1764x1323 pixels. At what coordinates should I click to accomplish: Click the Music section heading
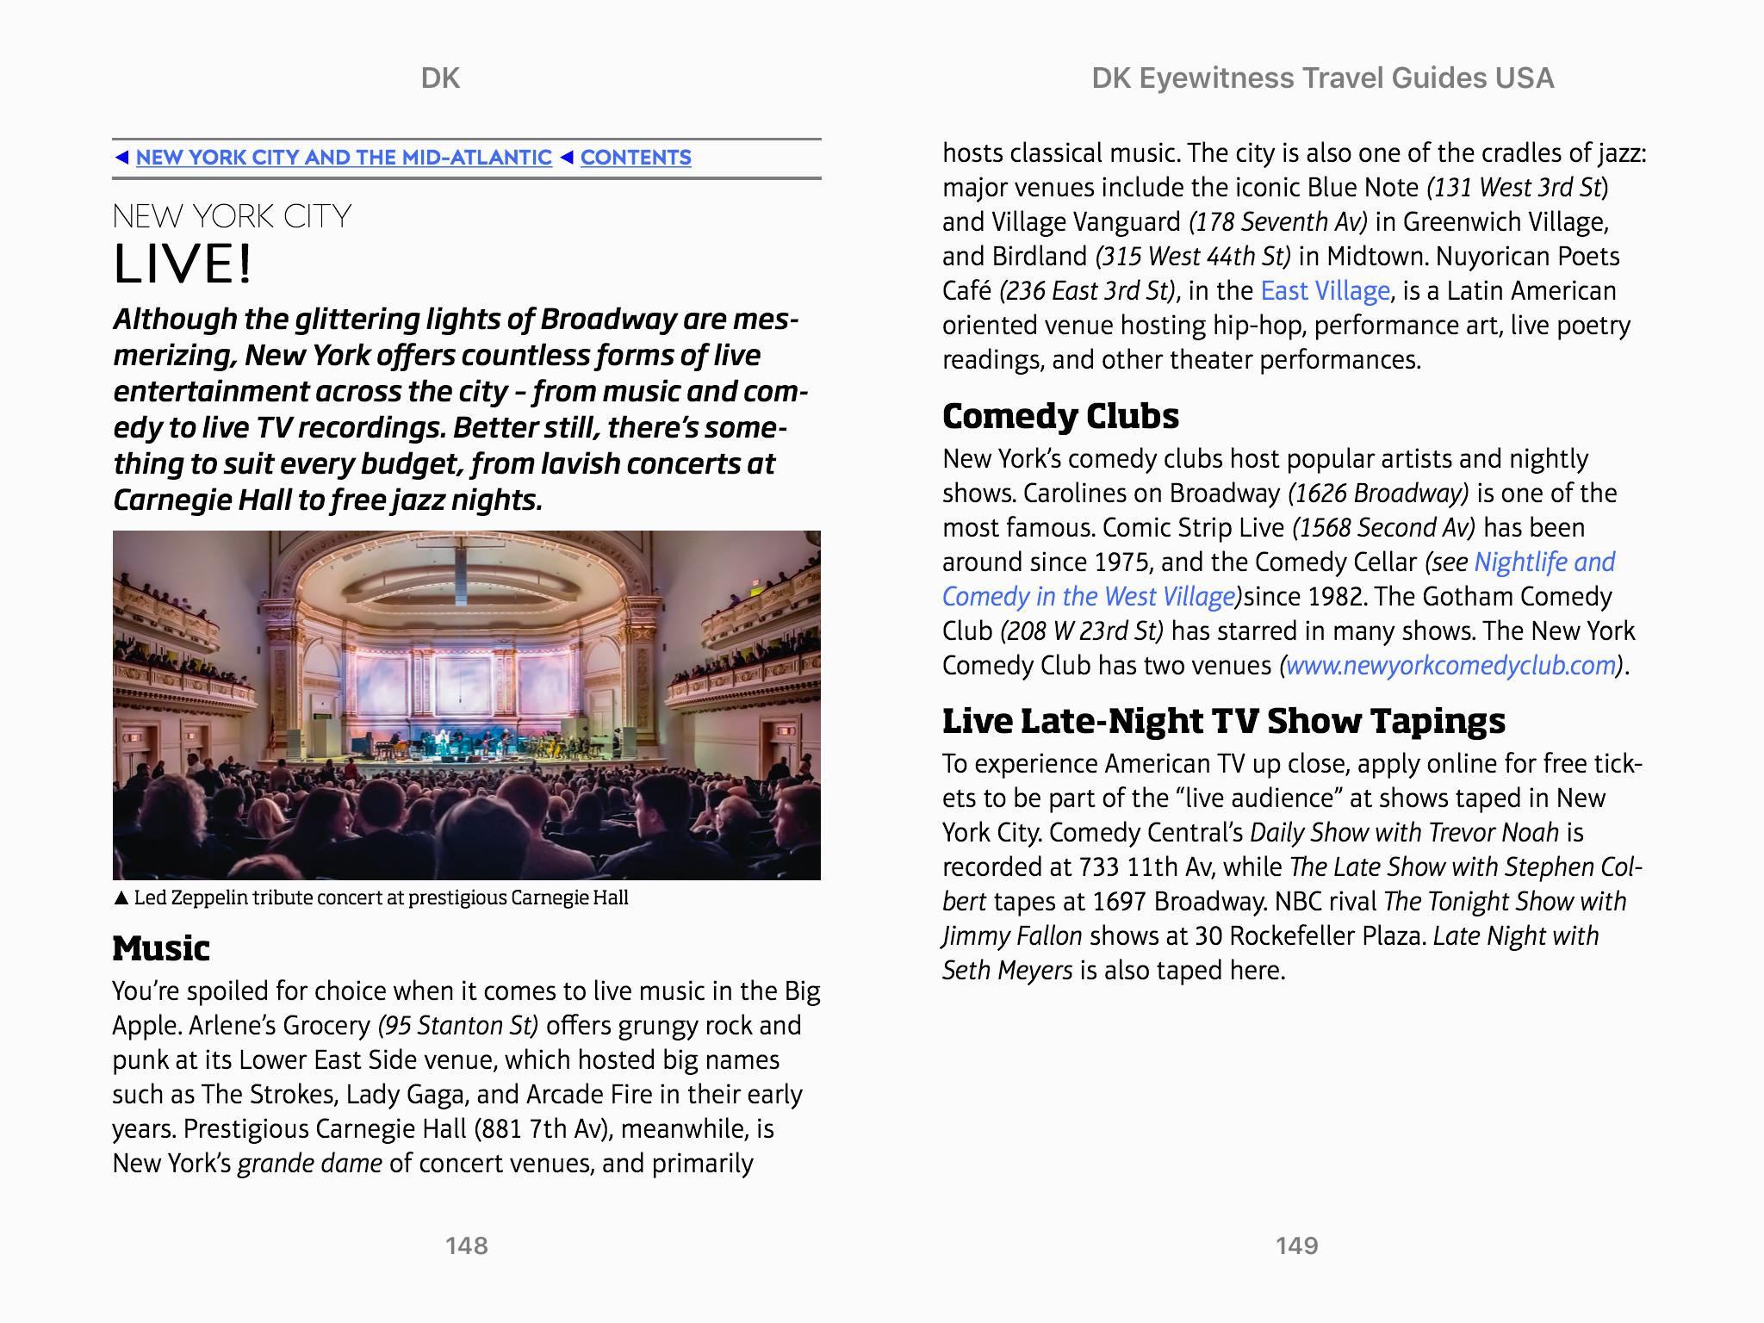(x=161, y=948)
